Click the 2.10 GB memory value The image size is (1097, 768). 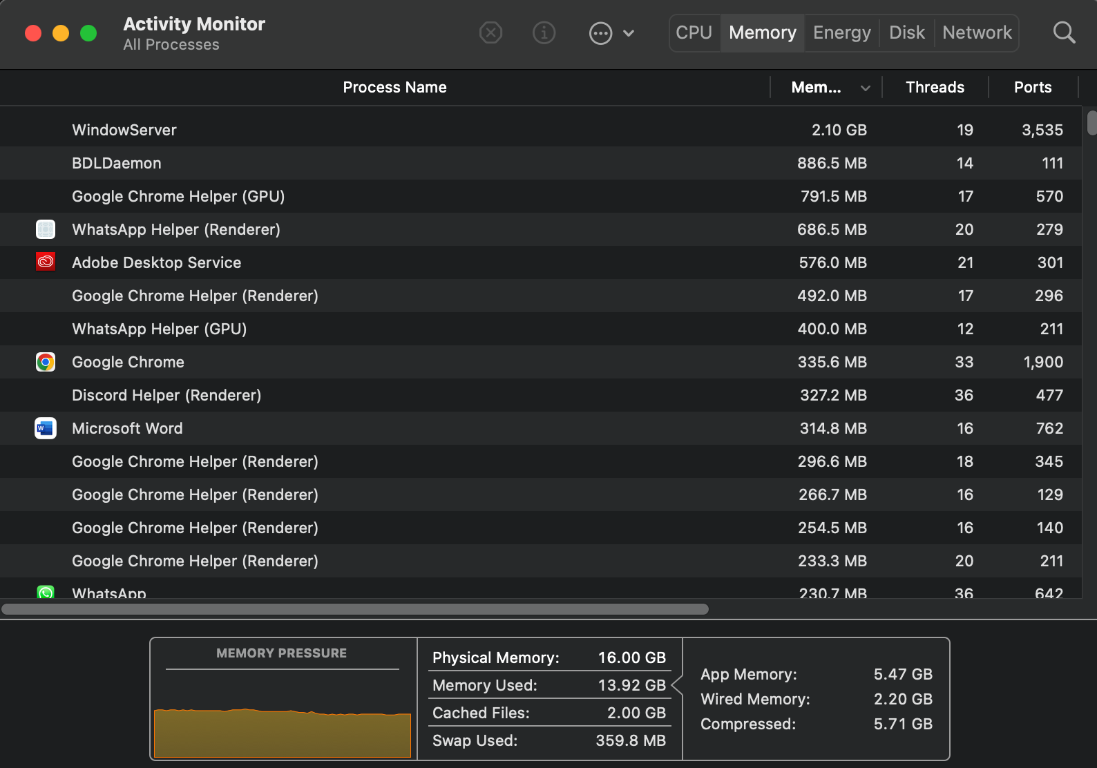click(839, 130)
